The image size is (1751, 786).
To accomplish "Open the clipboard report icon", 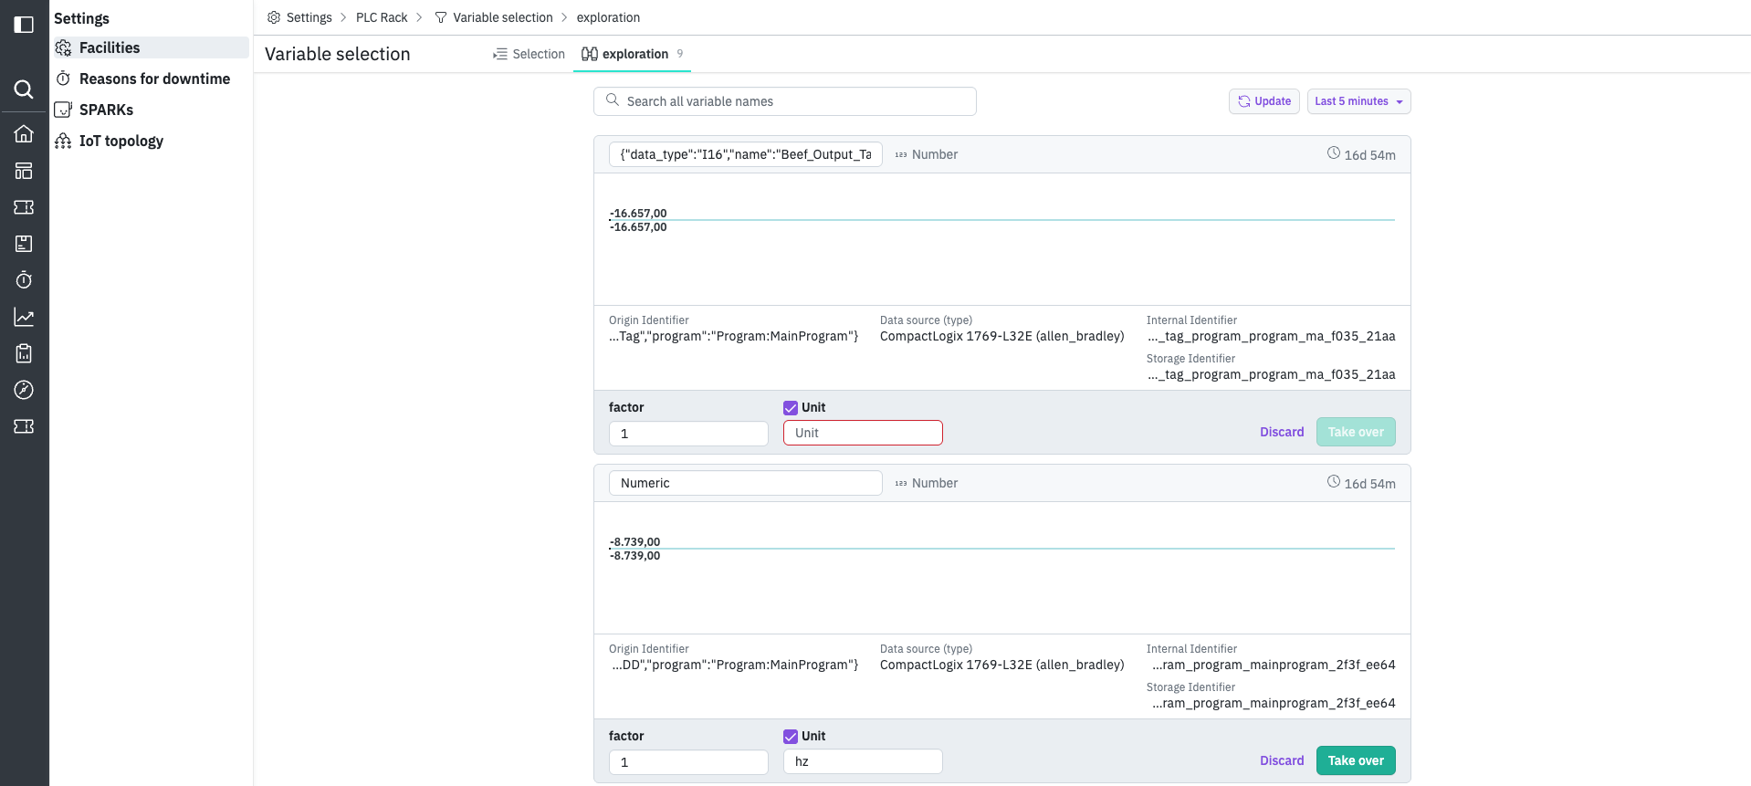I will point(24,353).
